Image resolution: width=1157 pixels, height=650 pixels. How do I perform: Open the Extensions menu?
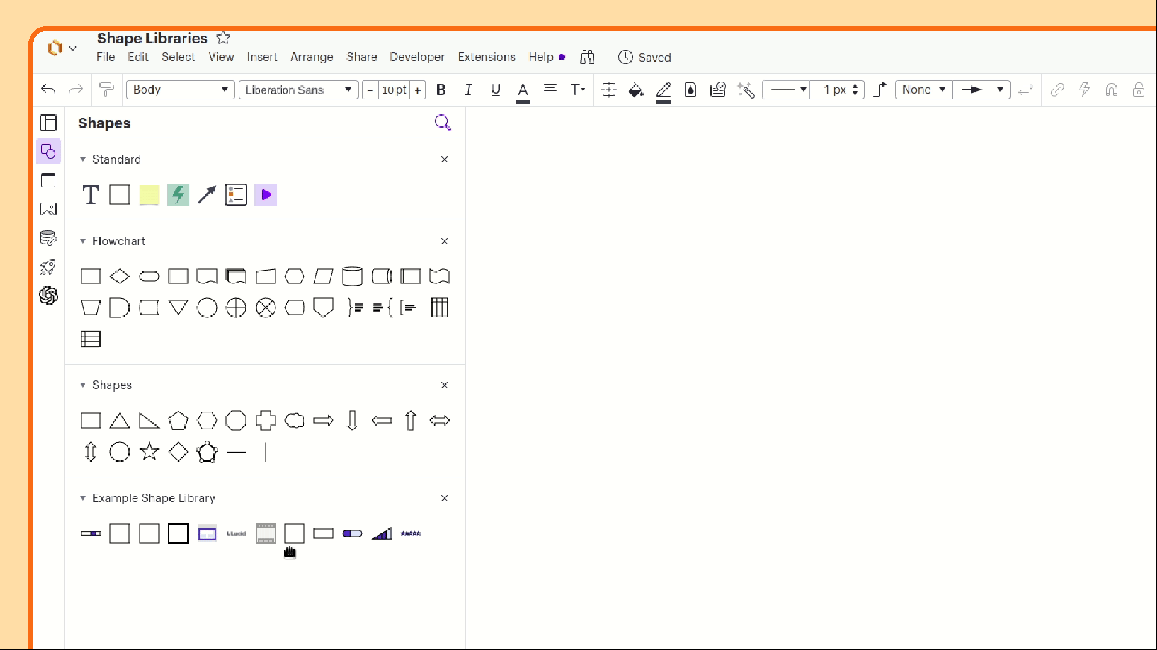pyautogui.click(x=486, y=57)
